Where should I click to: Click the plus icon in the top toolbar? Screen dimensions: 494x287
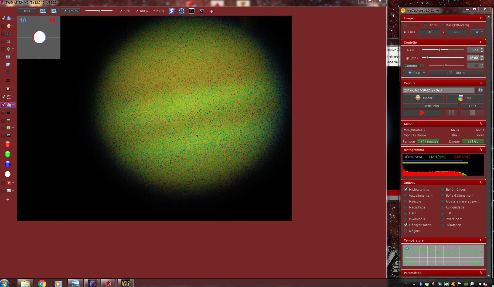tap(212, 11)
